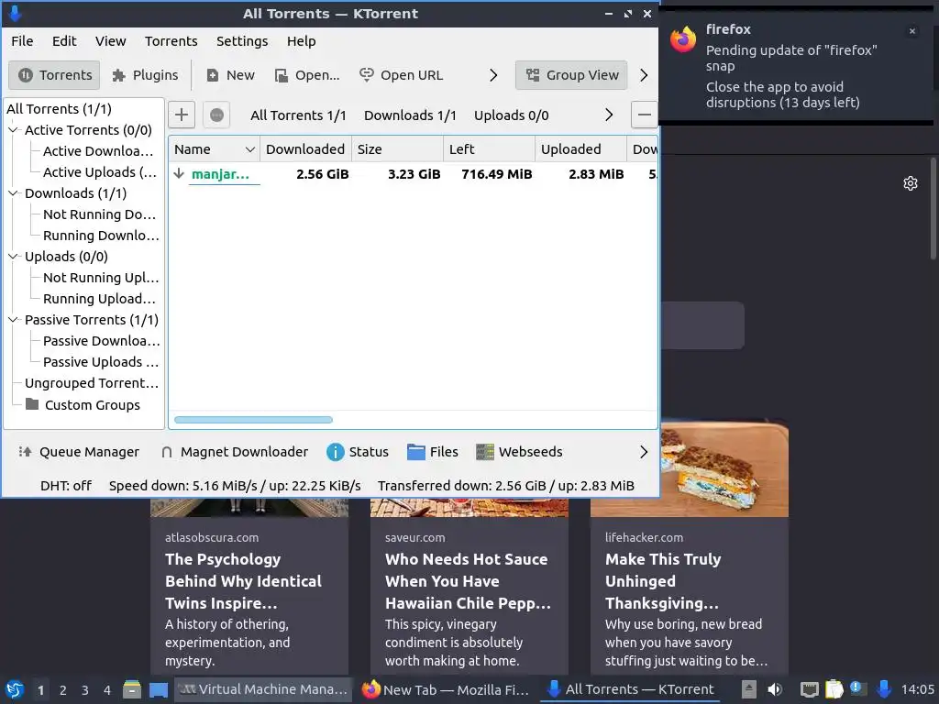The height and width of the screenshot is (704, 939).
Task: Toggle the Group View button
Action: click(x=571, y=75)
